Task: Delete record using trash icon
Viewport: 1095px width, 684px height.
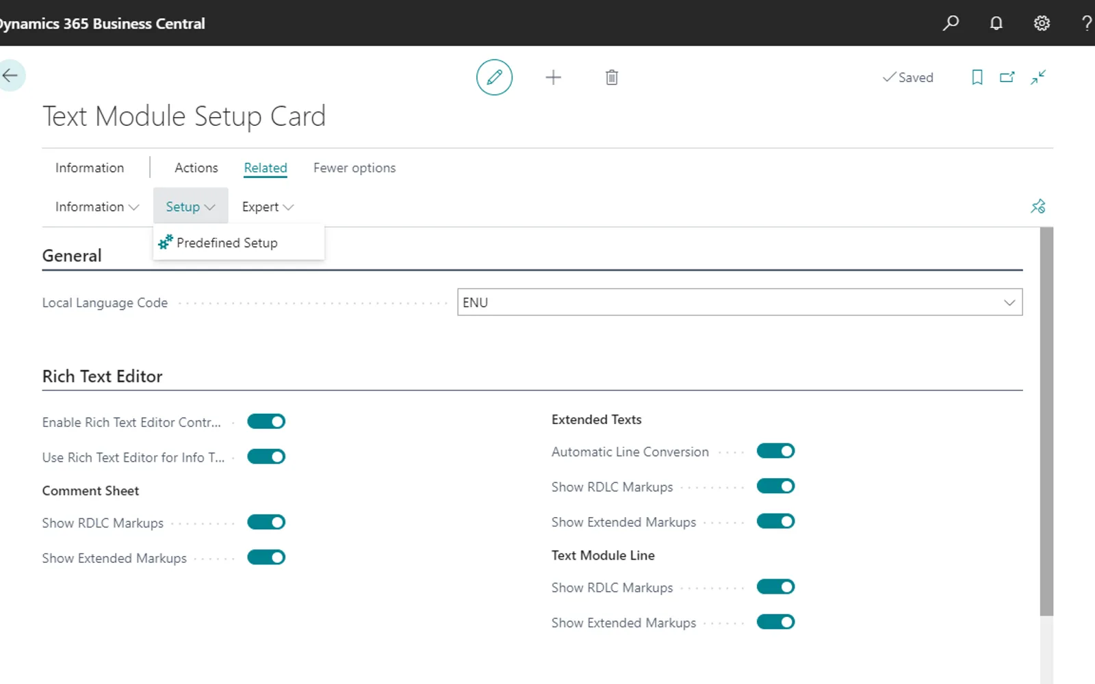Action: 612,77
